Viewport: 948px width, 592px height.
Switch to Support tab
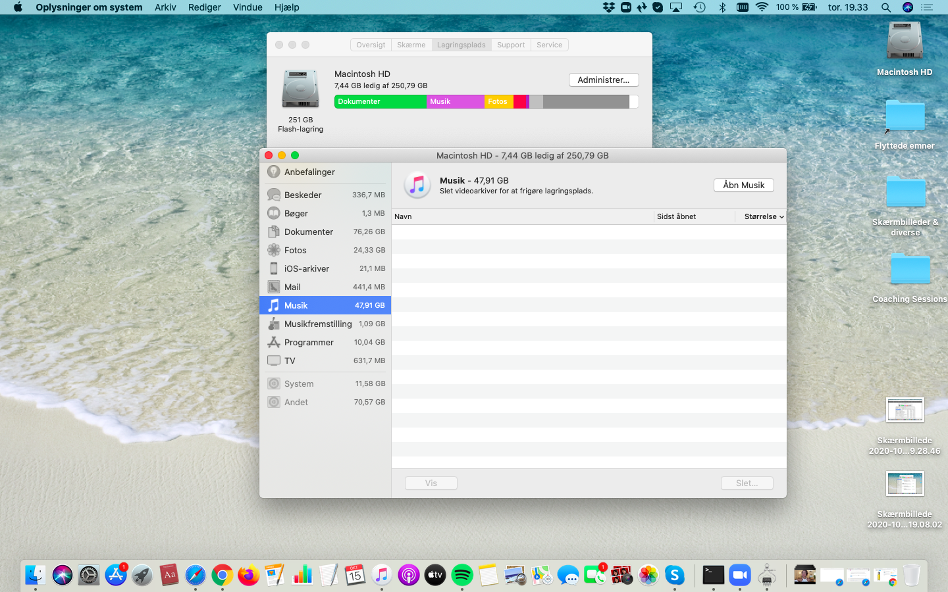[x=511, y=45]
